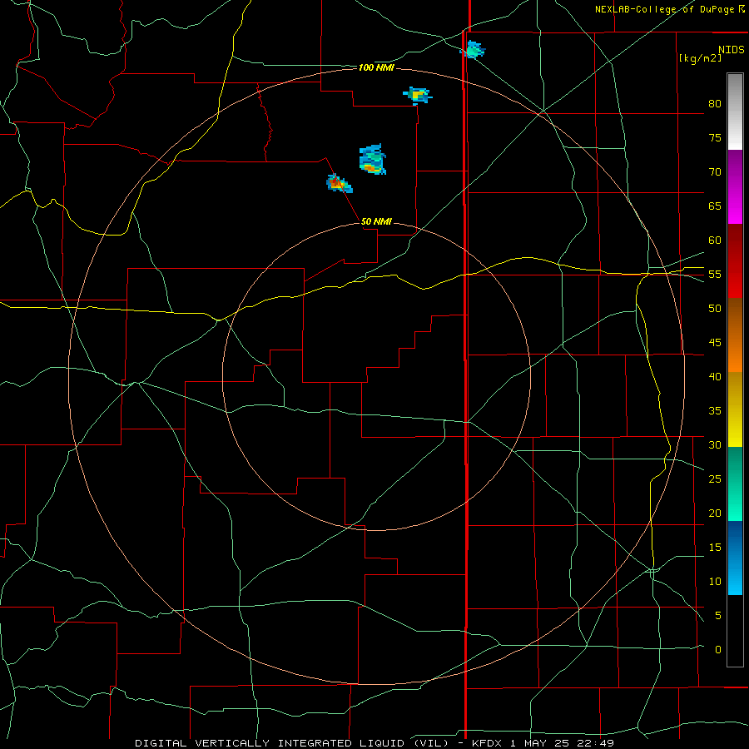Click the NIDS label above the color scale
Viewport: 749px width, 749px height.
pos(731,50)
